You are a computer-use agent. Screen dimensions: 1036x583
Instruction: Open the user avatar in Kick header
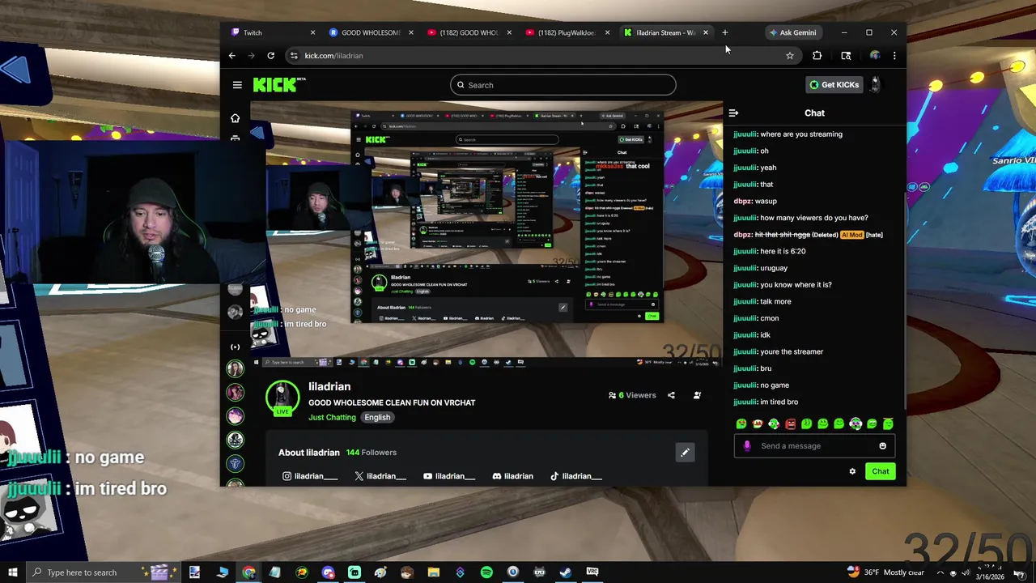coord(875,84)
